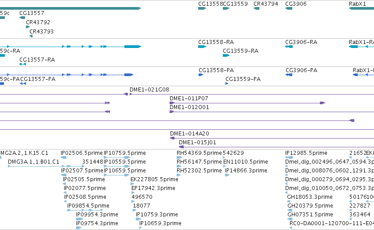Click the CG13559-RA transcript label
Screen dimensions: 374x230
(240, 51)
